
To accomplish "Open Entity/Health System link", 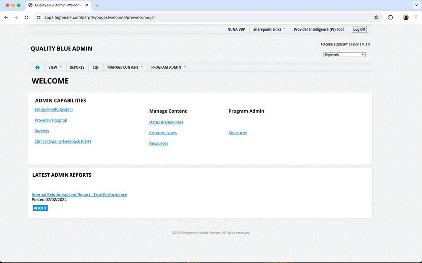I will [54, 109].
